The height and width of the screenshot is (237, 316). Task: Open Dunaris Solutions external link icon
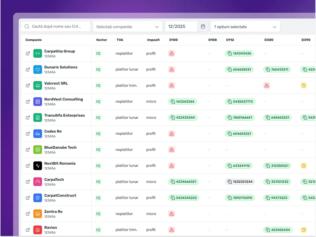28,69
